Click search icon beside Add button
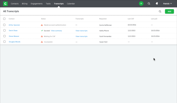177x103 pixels. (x=160, y=12)
